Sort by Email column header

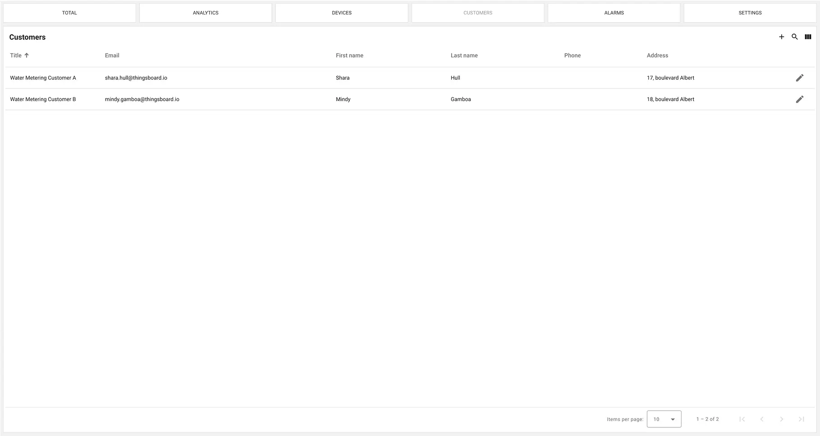[x=112, y=55]
